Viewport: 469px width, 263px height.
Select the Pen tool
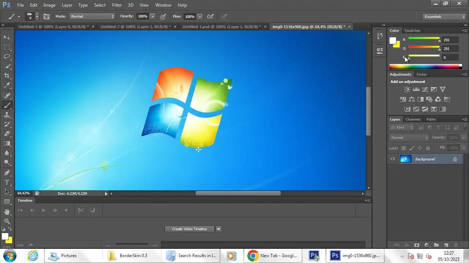(x=7, y=173)
